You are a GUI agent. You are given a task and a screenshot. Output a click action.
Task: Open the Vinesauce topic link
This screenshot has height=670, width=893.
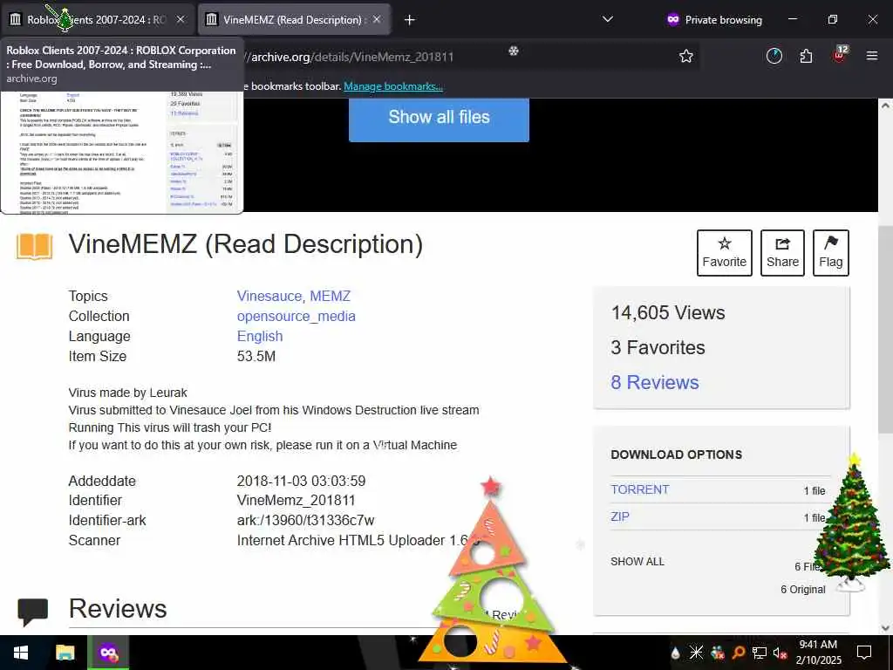pyautogui.click(x=269, y=297)
